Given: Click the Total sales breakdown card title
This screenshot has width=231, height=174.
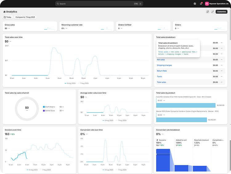Looking at the screenshot, I should coord(166,37).
